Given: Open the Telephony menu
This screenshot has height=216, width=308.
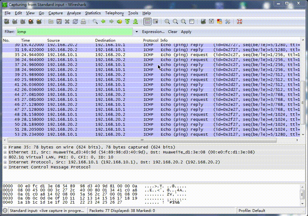Looking at the screenshot, I should pyautogui.click(x=114, y=13).
